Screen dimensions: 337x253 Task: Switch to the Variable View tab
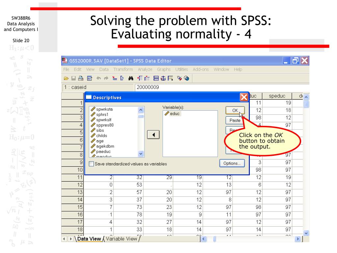(121, 239)
